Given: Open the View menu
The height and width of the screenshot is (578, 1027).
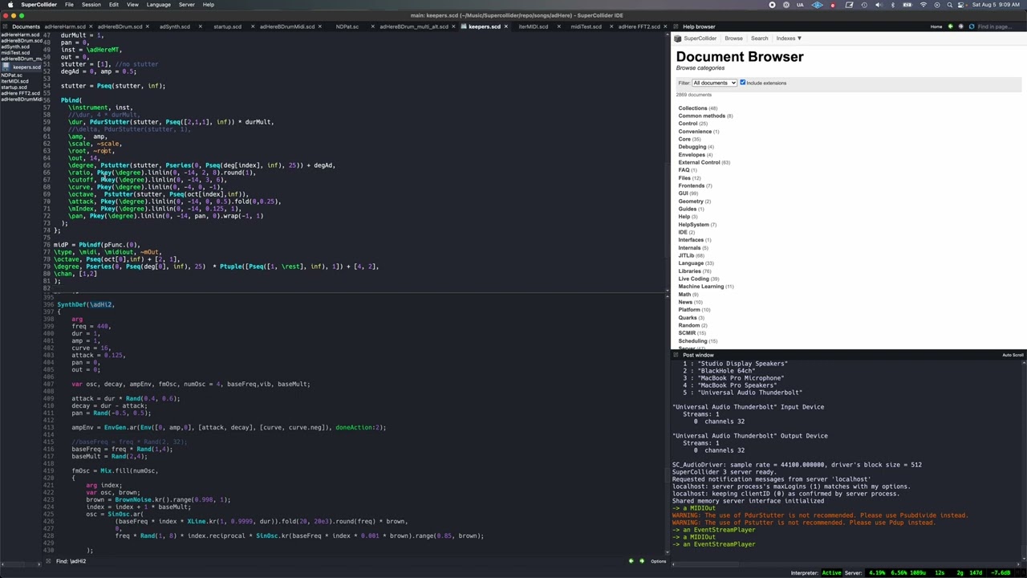Looking at the screenshot, I should pyautogui.click(x=132, y=5).
